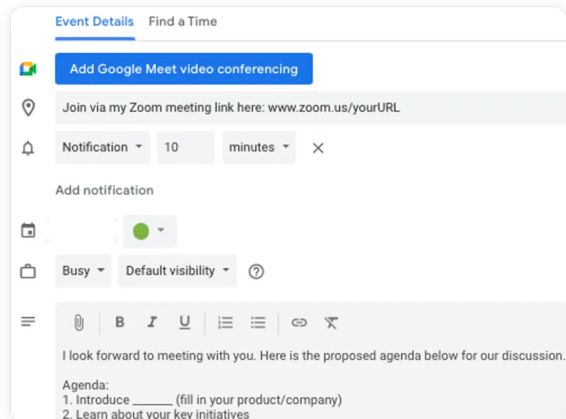The width and height of the screenshot is (566, 419).
Task: Insert a bulleted list
Action: pos(258,322)
